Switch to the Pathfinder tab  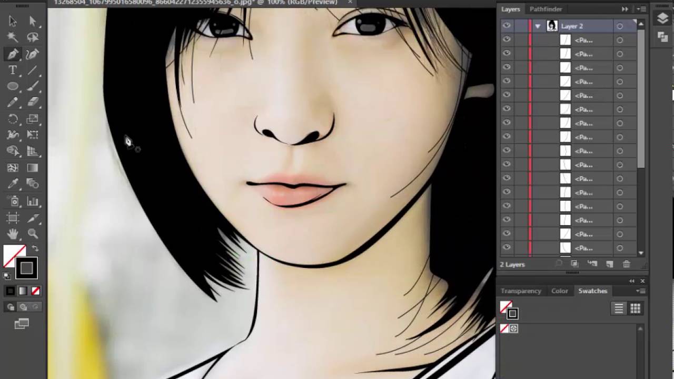point(546,9)
